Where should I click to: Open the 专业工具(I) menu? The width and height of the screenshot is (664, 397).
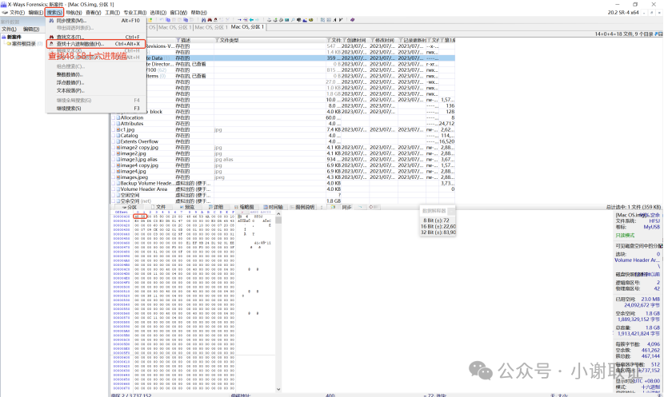[x=134, y=13]
